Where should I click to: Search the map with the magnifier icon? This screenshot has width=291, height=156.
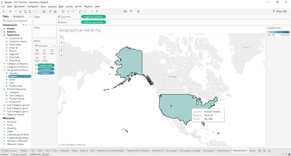pos(61,37)
